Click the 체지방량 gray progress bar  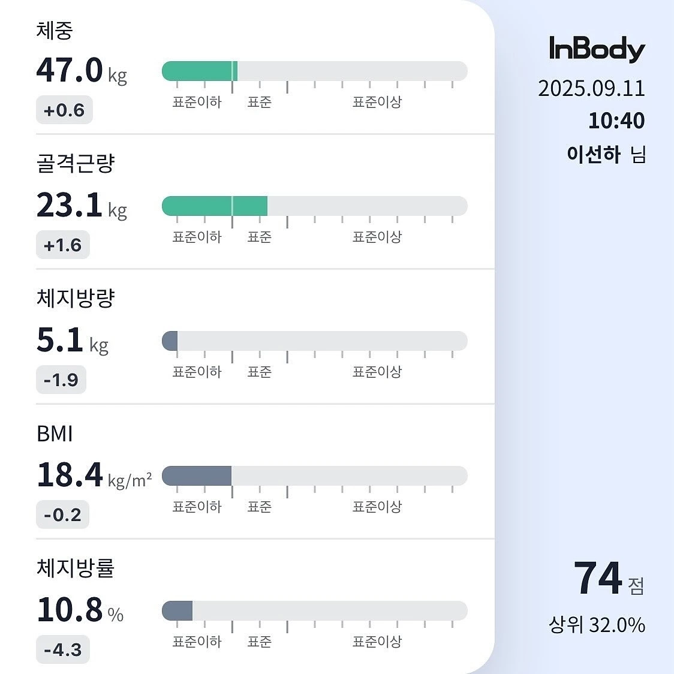coord(314,341)
